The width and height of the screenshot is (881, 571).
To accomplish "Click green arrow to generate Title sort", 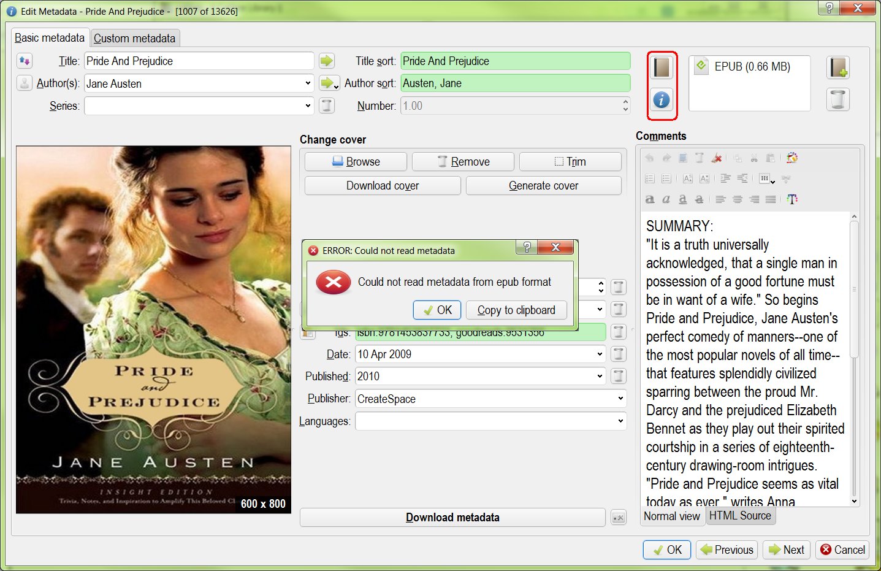I will (327, 61).
